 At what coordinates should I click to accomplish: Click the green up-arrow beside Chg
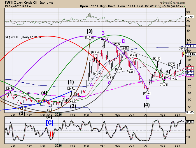coord(184,6)
